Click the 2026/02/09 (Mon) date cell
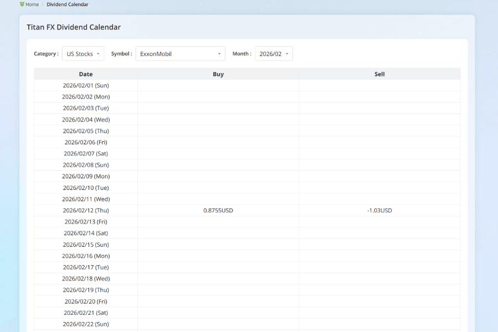Viewport: 498px width, 332px height. [x=86, y=177]
